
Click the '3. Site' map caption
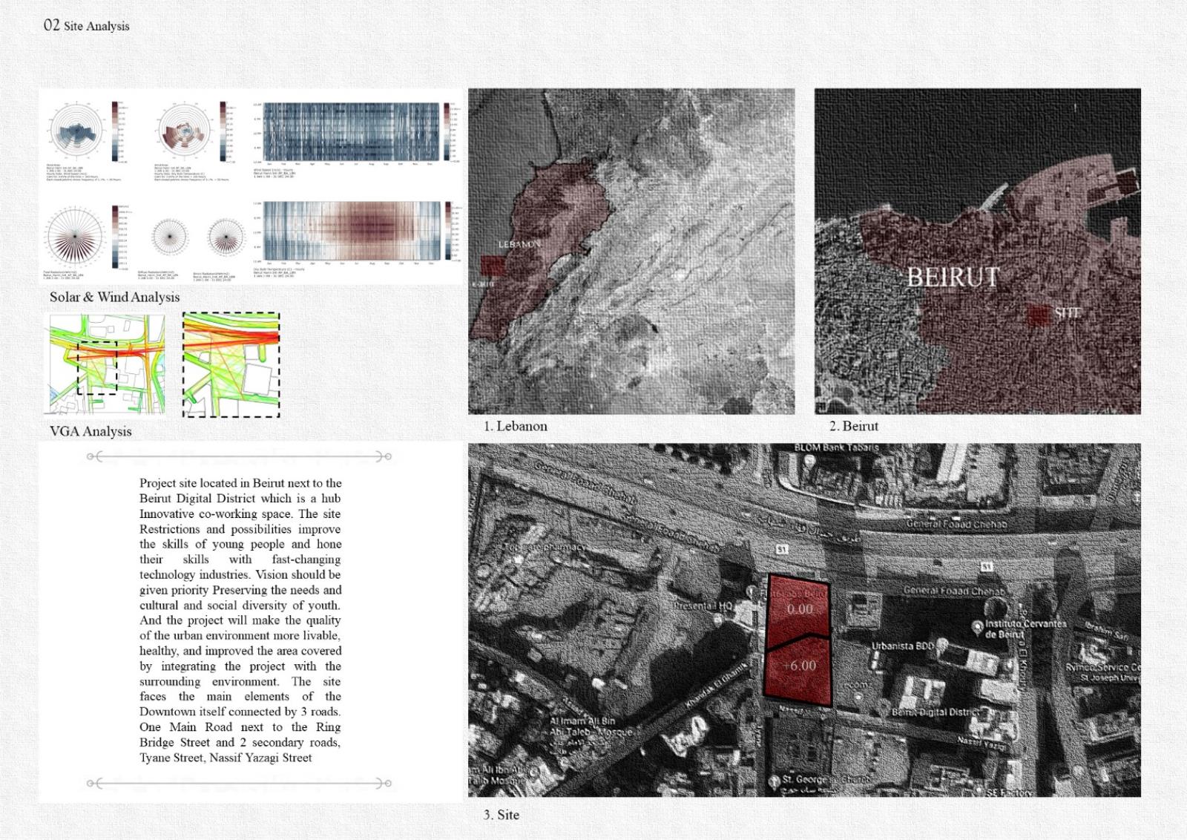click(502, 815)
